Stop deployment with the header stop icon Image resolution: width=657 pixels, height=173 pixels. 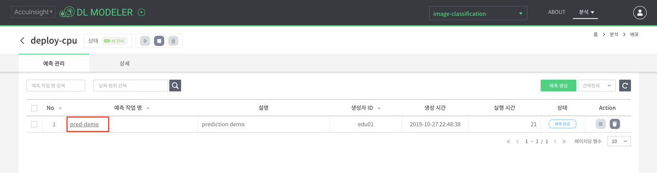159,41
